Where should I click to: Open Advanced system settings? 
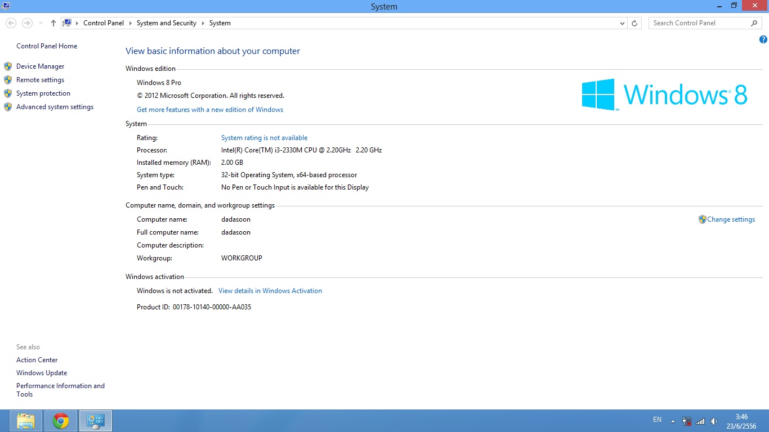click(55, 107)
